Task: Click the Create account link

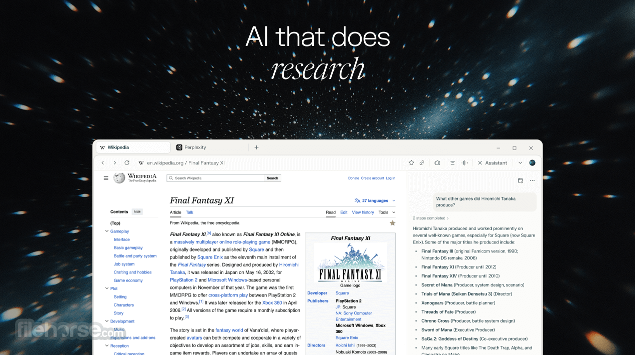Action: (373, 178)
